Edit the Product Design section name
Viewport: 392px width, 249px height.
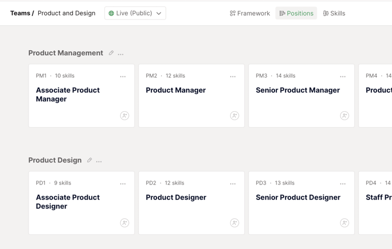89,161
